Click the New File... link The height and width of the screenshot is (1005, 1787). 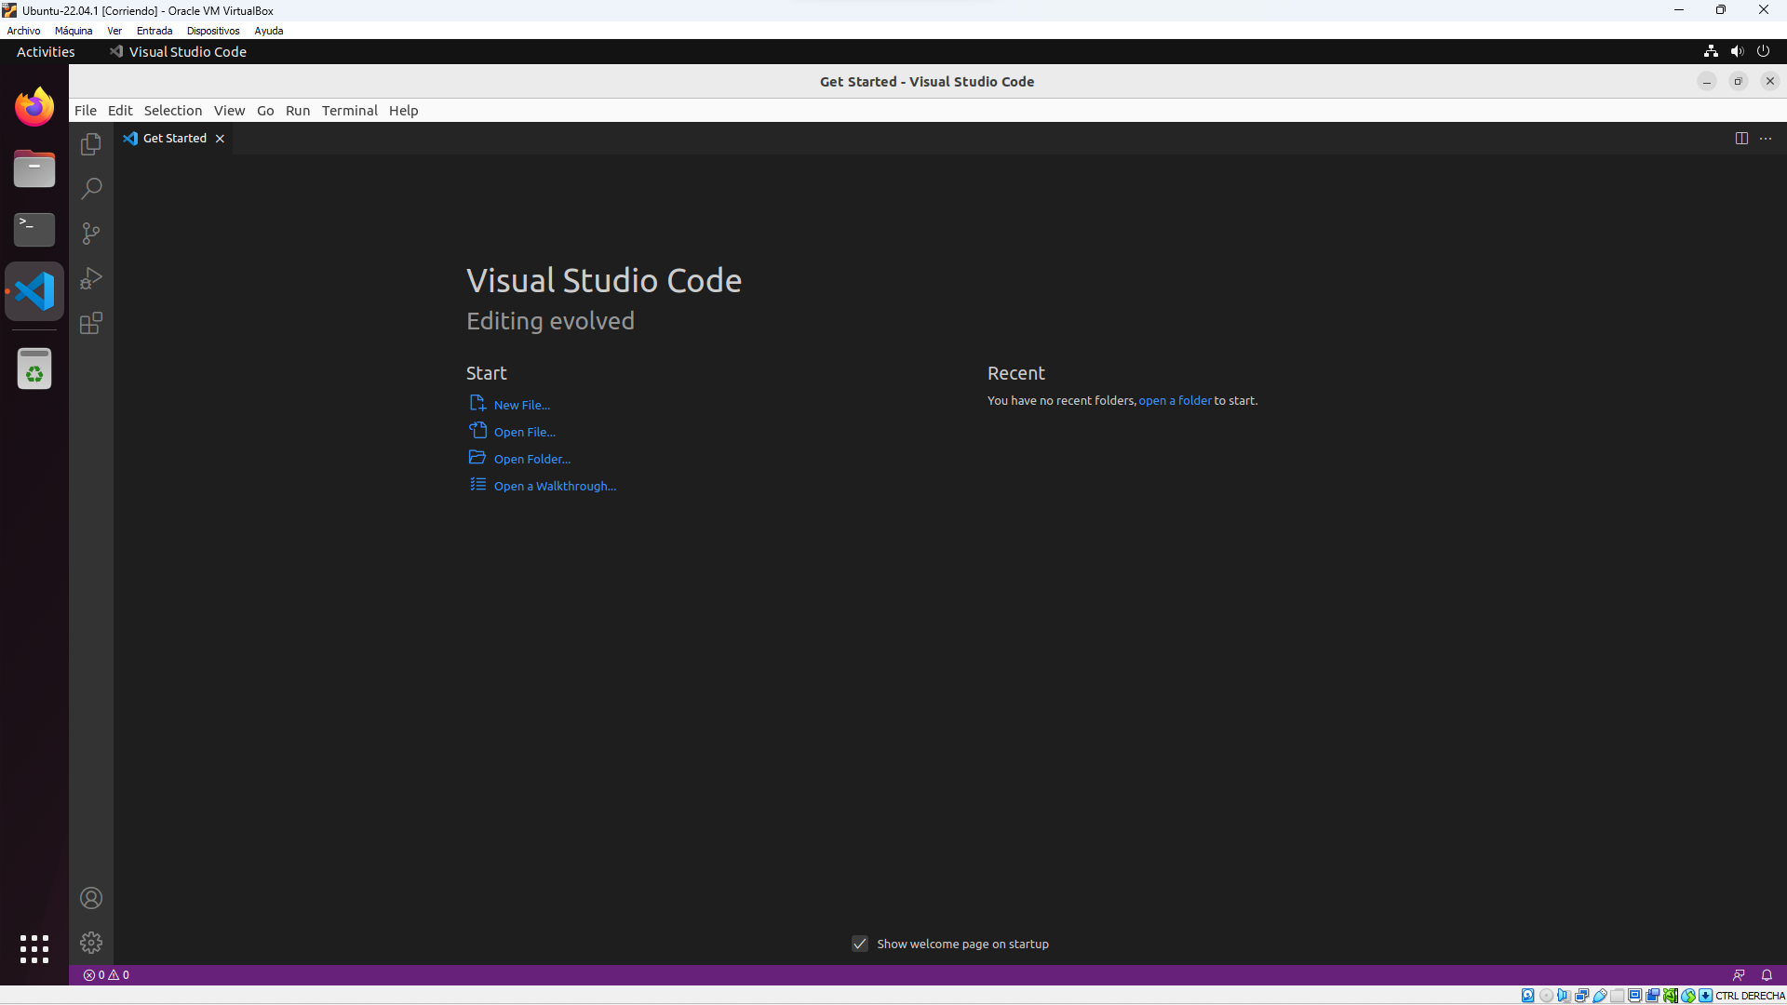pos(521,405)
